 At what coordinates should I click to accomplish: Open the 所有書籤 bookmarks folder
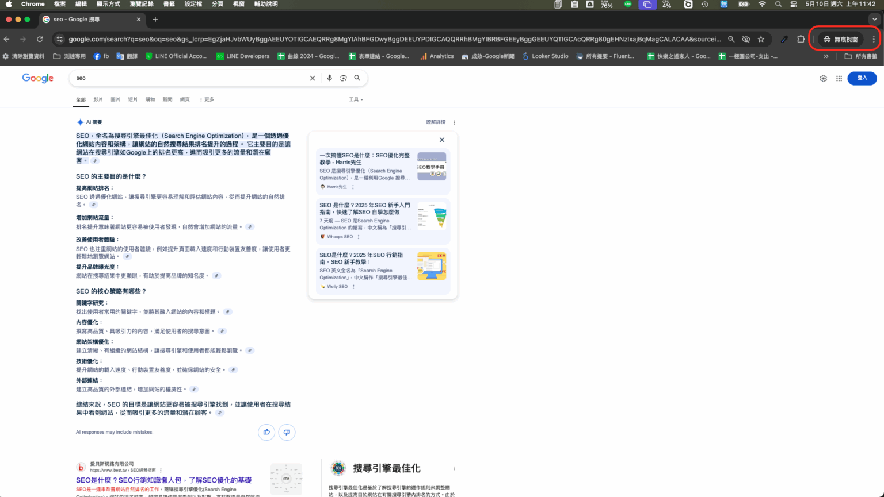[x=860, y=56]
